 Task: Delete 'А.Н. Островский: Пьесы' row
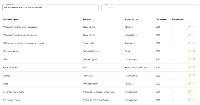[x=194, y=92]
